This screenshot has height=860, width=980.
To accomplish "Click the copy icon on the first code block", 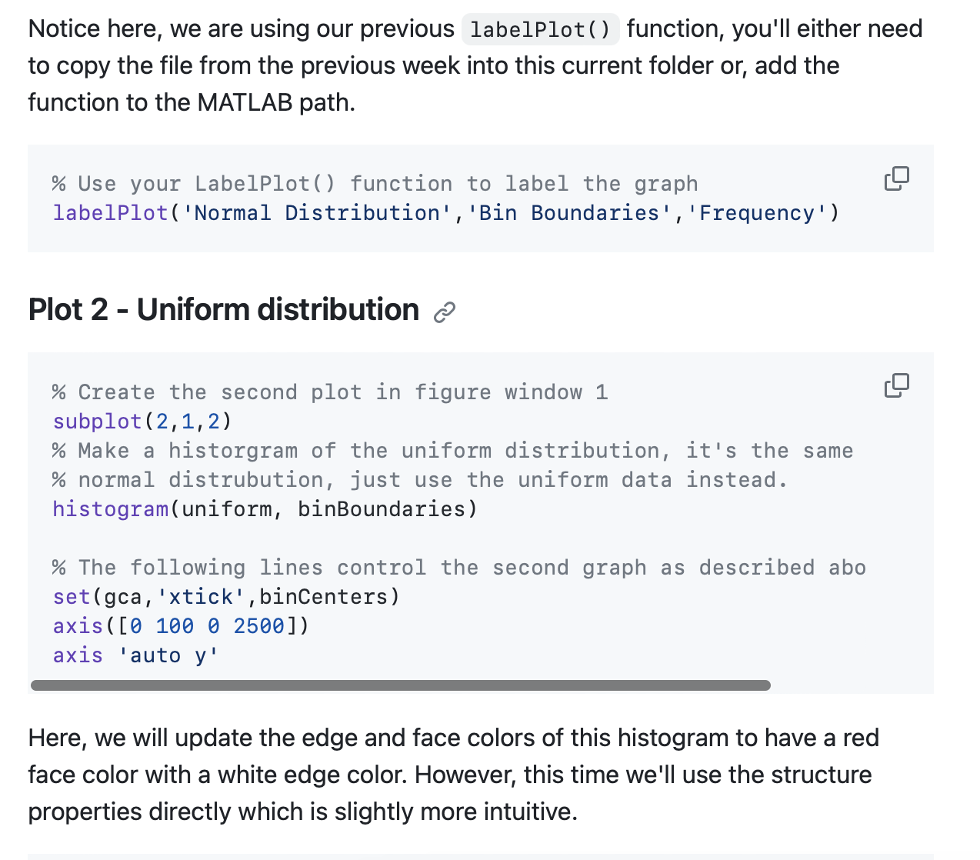I will tap(896, 178).
